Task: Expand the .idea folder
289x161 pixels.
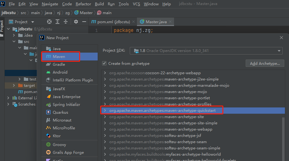Action: point(14,35)
